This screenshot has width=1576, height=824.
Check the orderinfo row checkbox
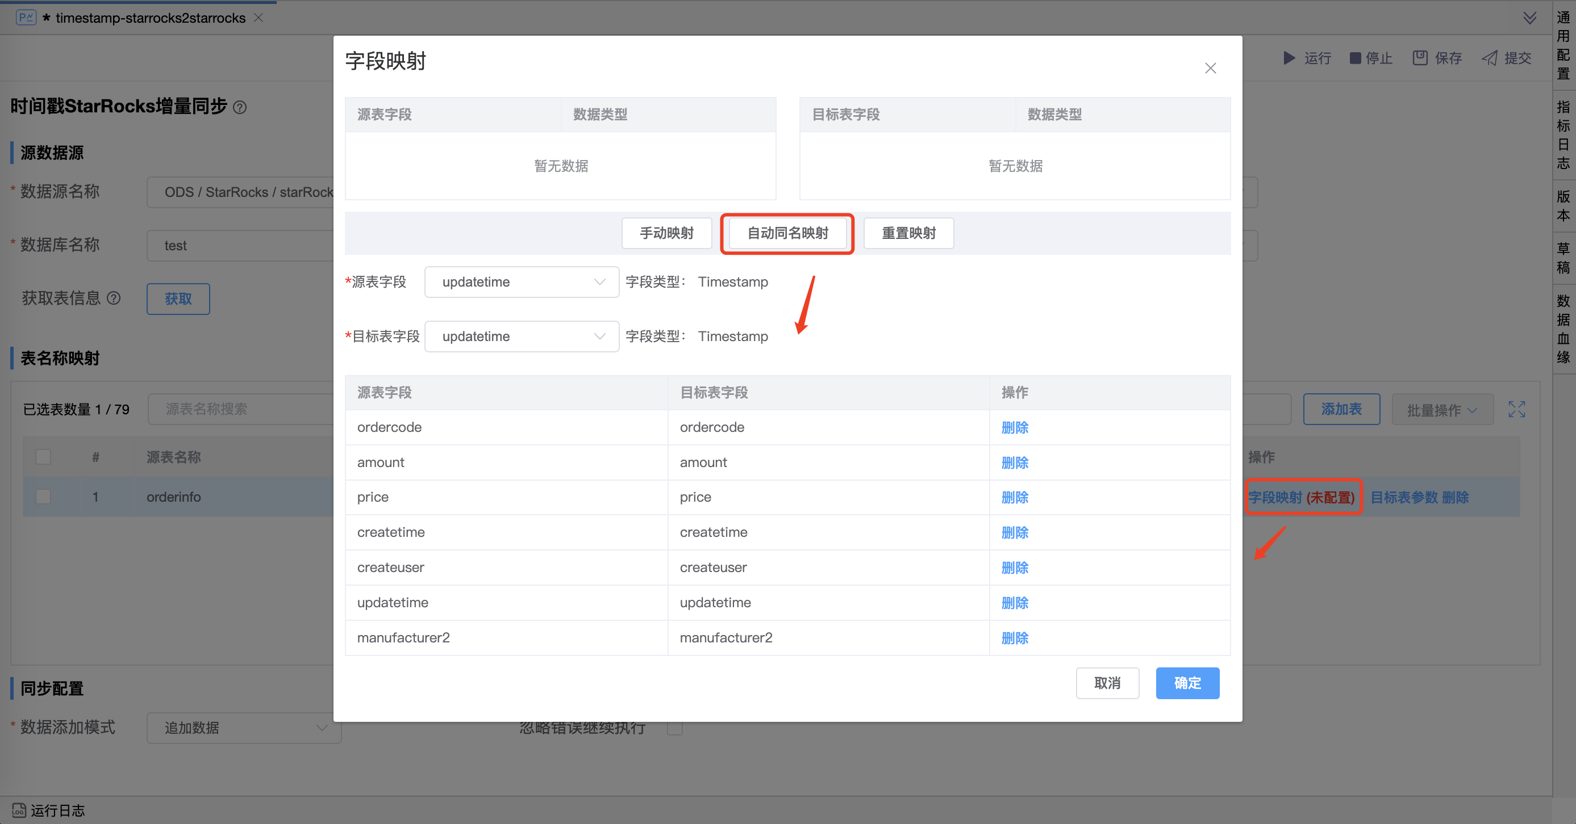point(43,497)
